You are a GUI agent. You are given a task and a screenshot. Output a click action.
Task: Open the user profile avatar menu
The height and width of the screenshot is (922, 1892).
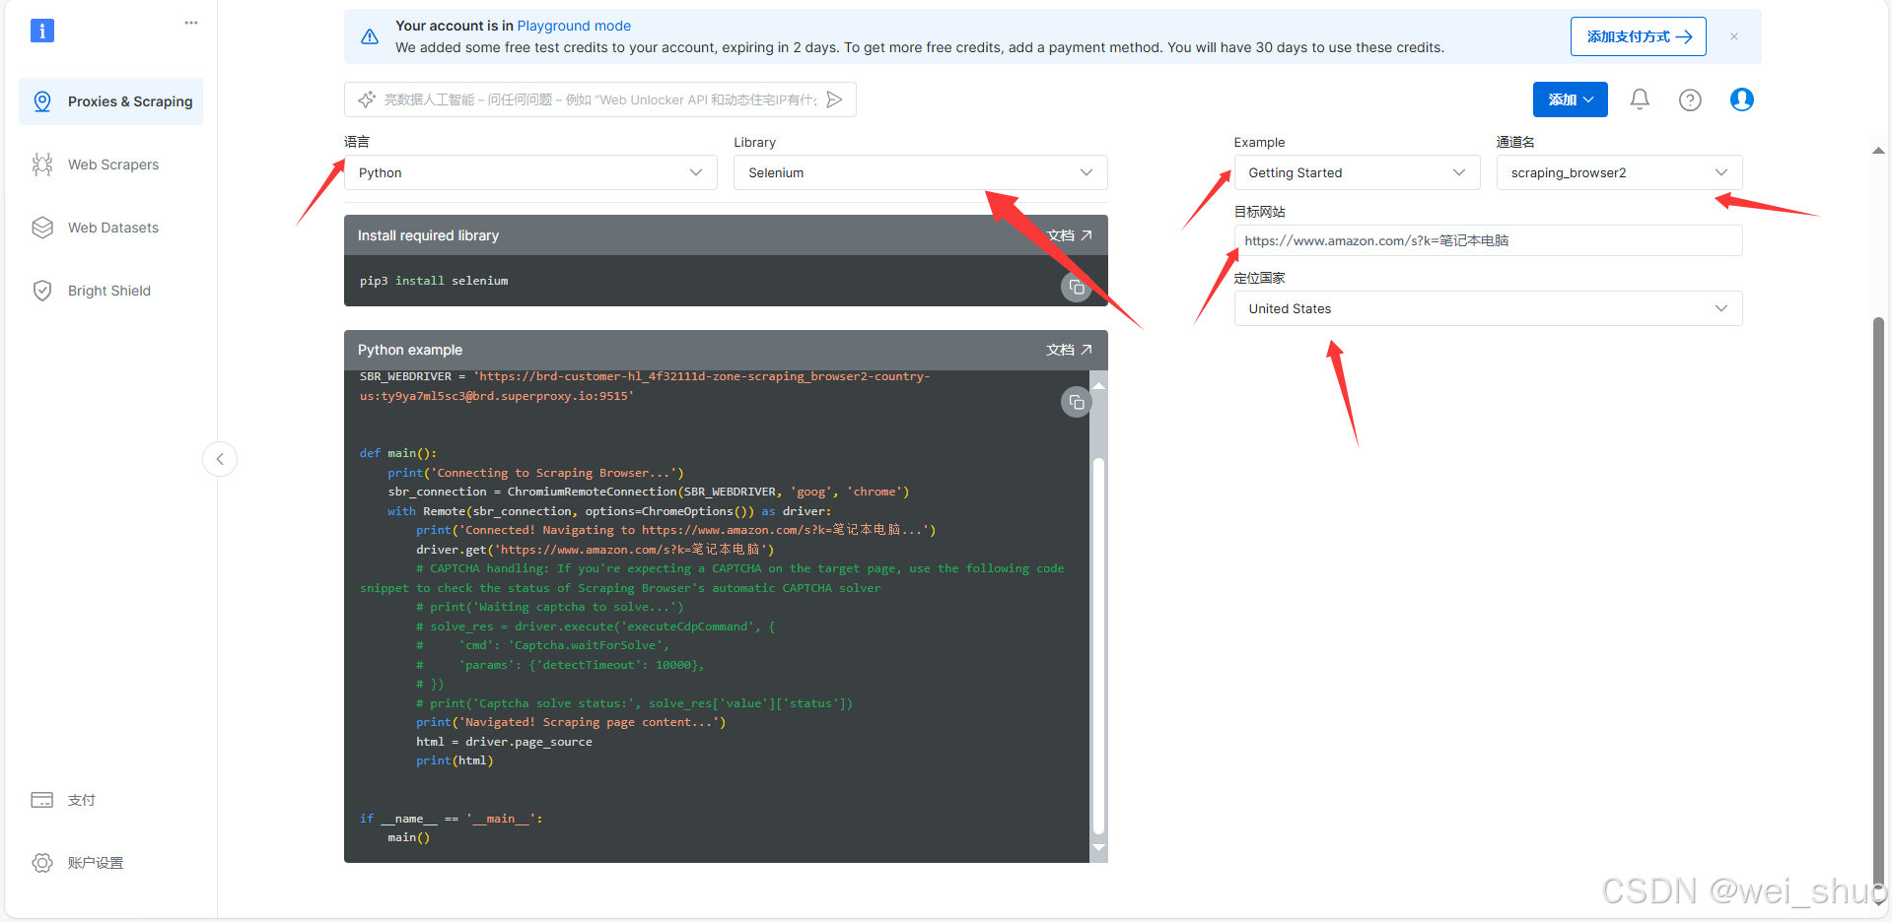[x=1742, y=99]
